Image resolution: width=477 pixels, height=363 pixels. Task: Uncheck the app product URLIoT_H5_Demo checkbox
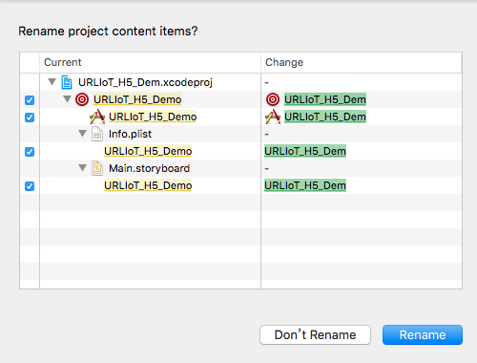(x=30, y=117)
